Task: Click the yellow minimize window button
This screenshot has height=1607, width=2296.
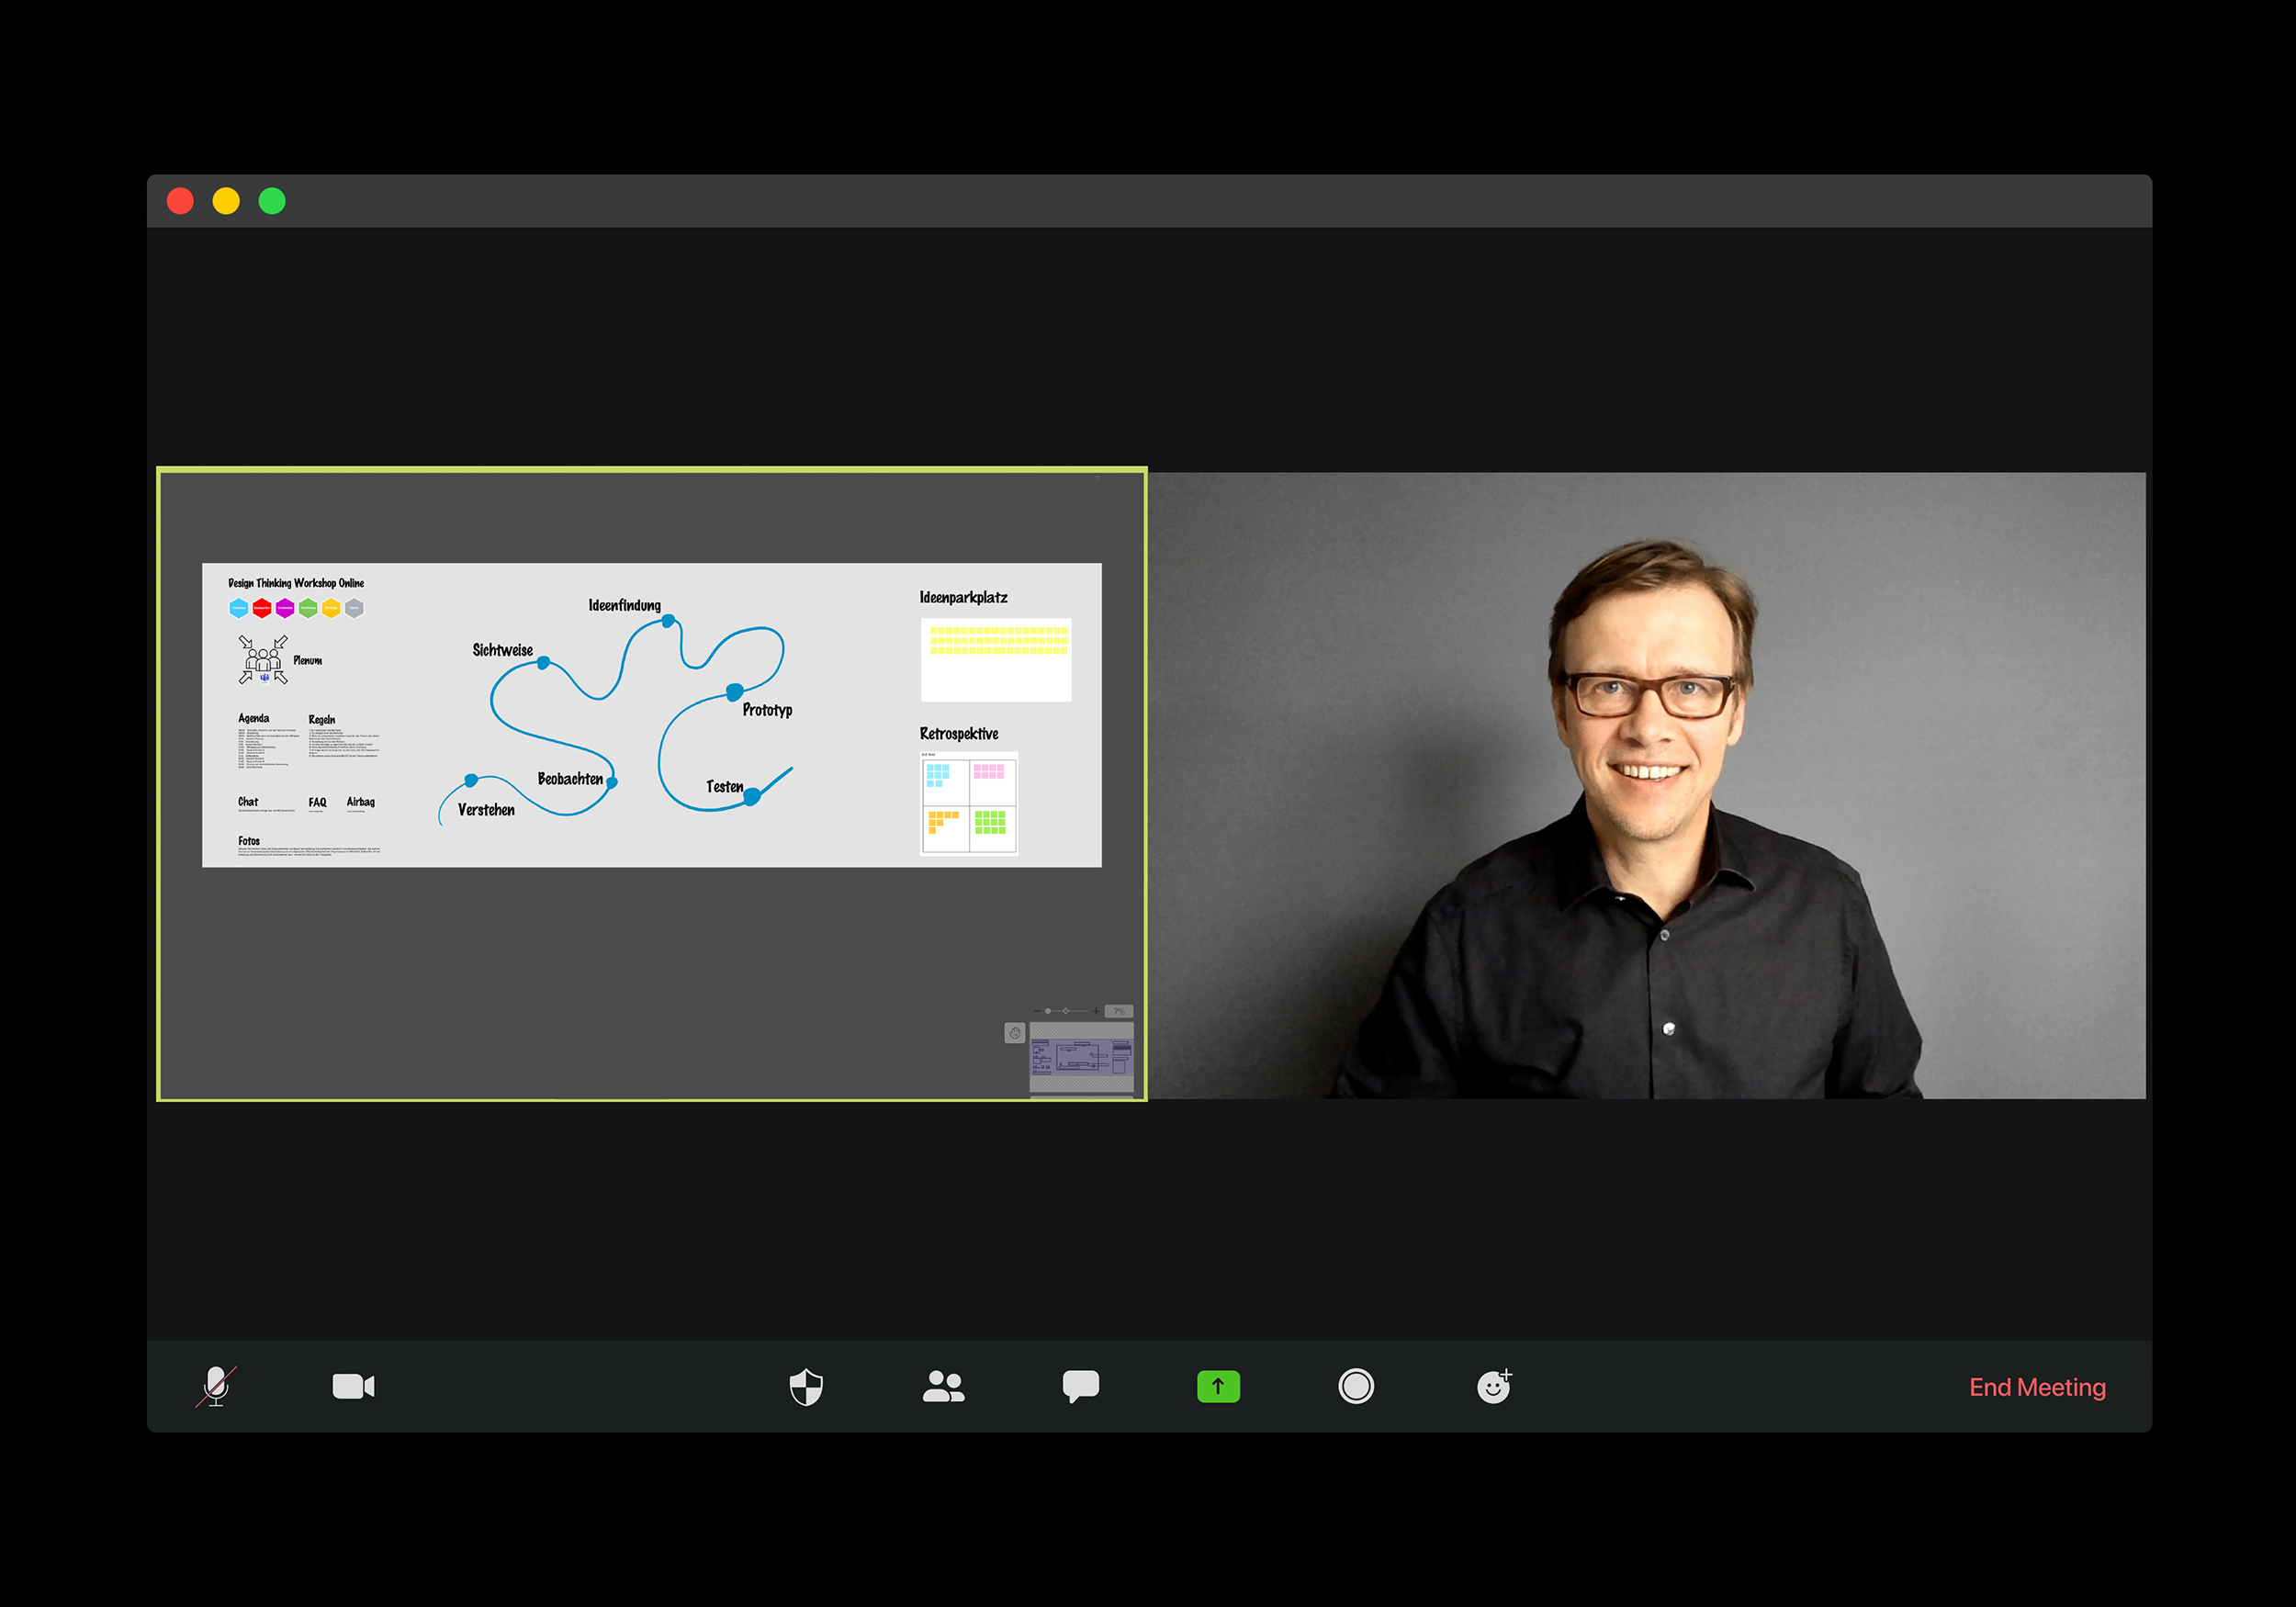Action: click(x=226, y=201)
